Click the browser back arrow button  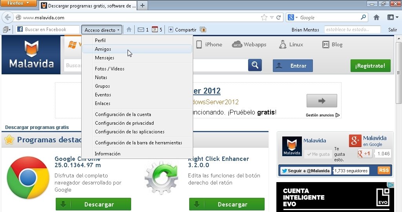[8, 17]
